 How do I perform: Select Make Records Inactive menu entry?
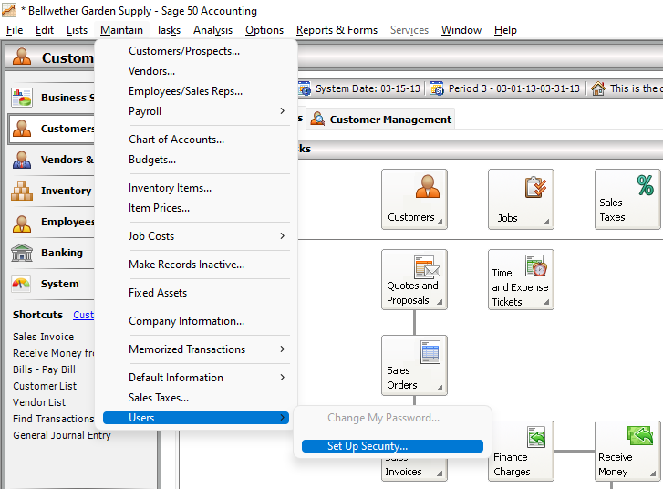pyautogui.click(x=196, y=265)
